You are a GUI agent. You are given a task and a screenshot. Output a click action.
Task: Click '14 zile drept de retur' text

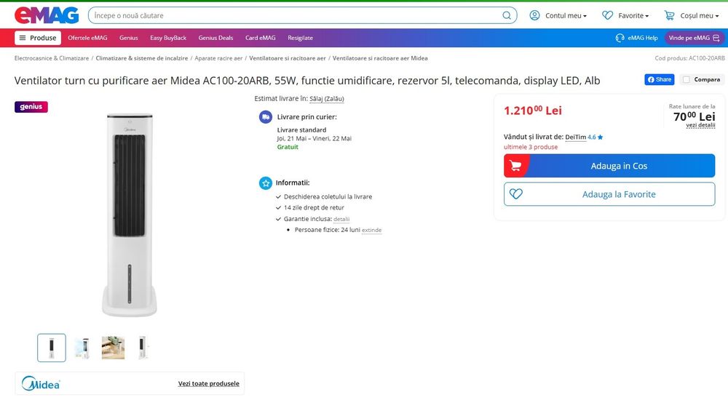point(314,208)
